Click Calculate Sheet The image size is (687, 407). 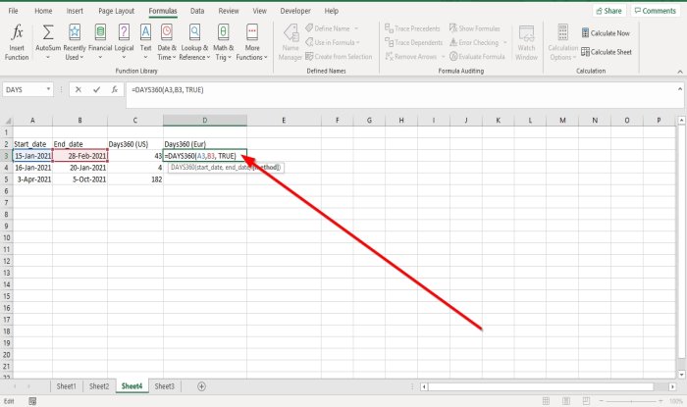607,52
